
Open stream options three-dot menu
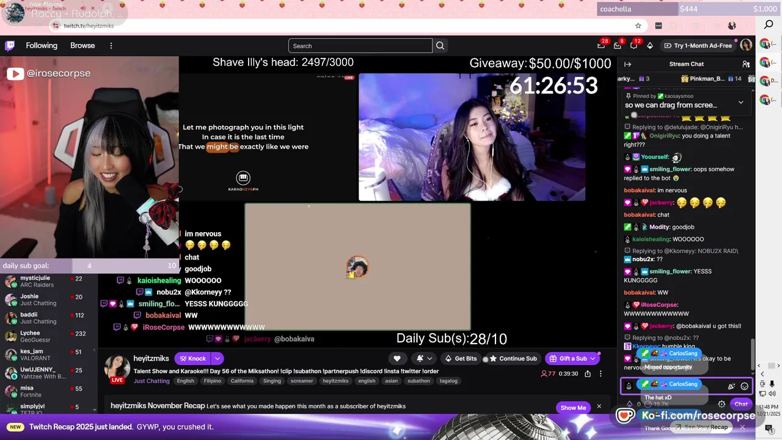click(x=601, y=373)
